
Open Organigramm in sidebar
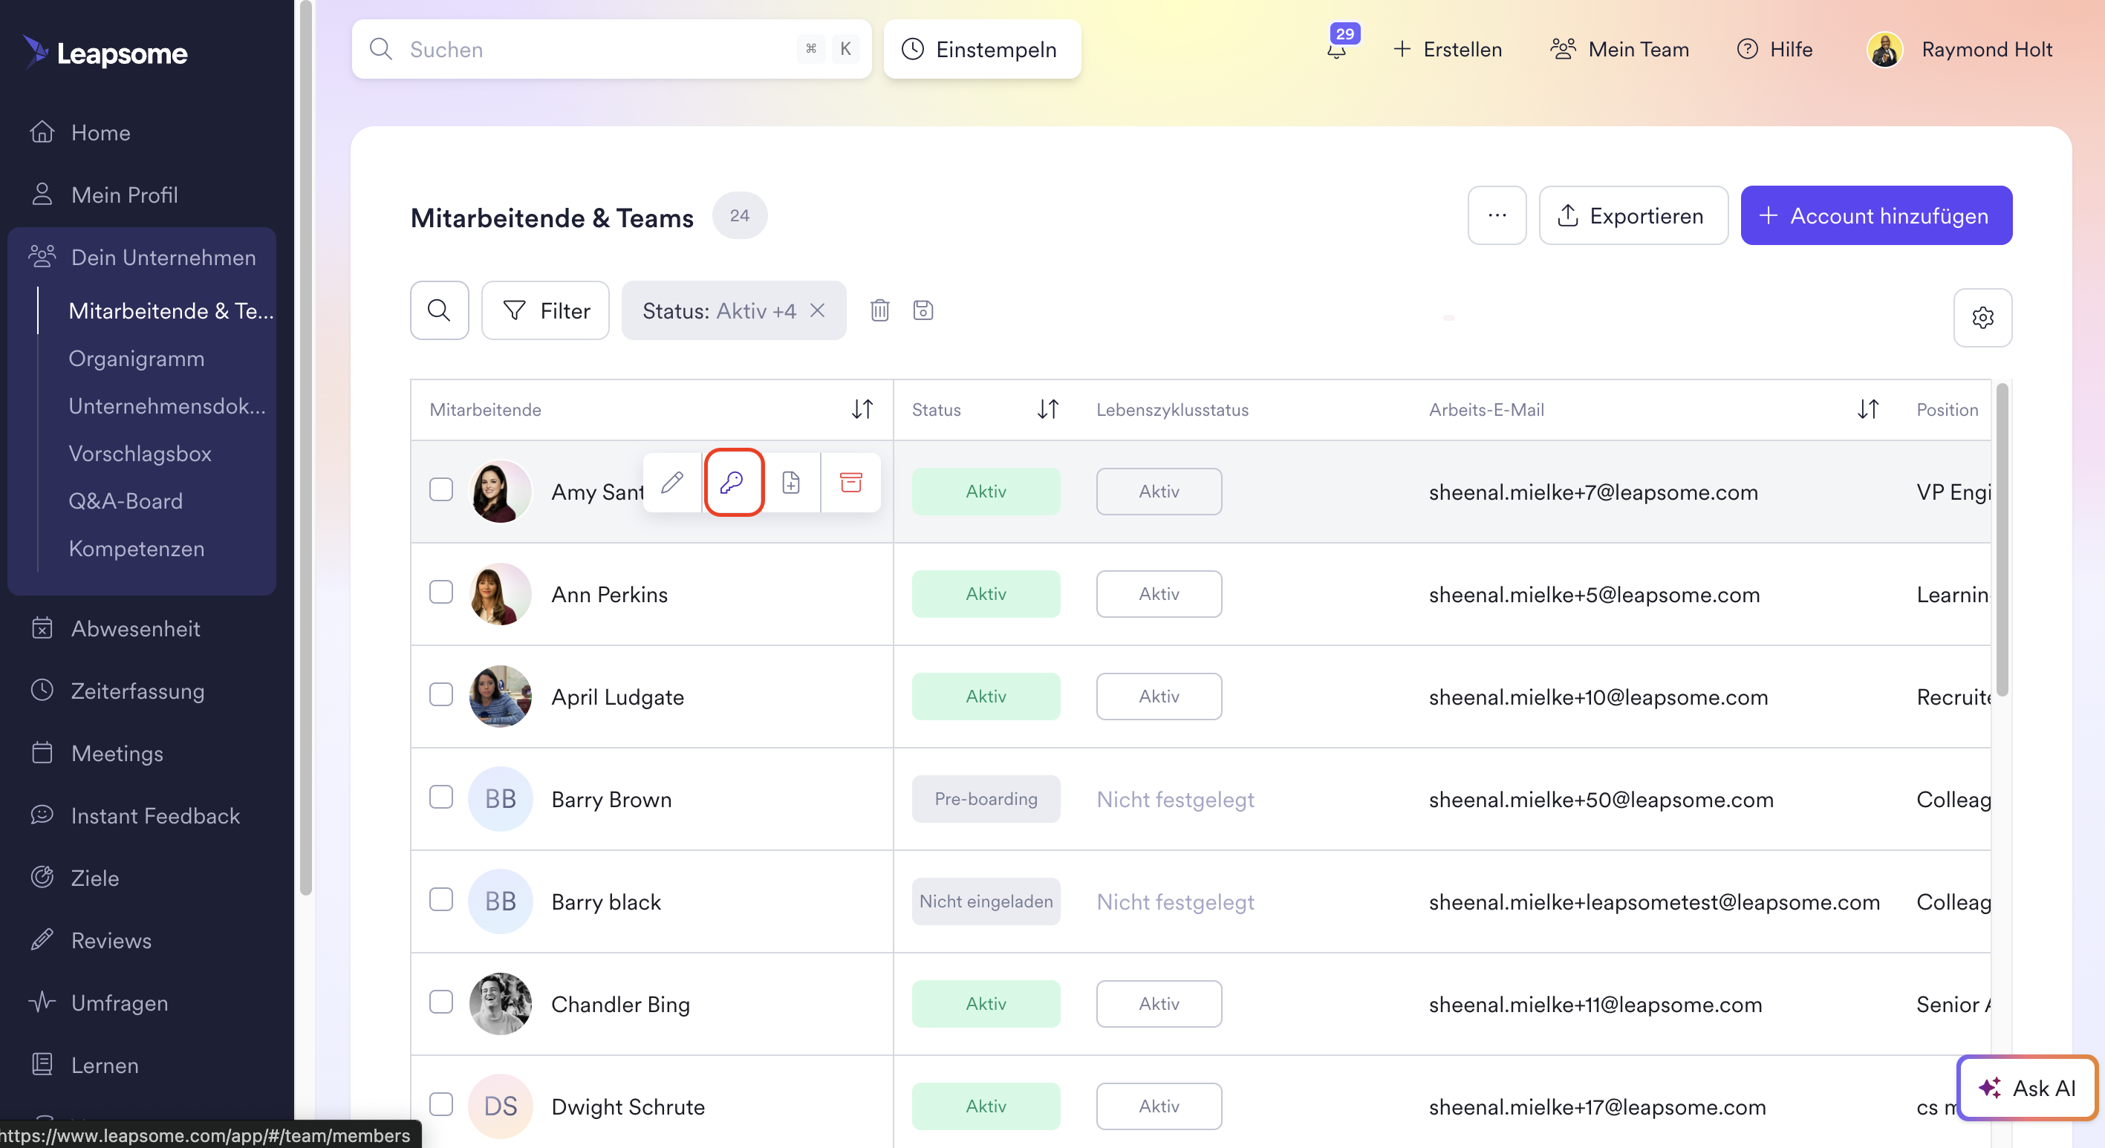point(137,359)
